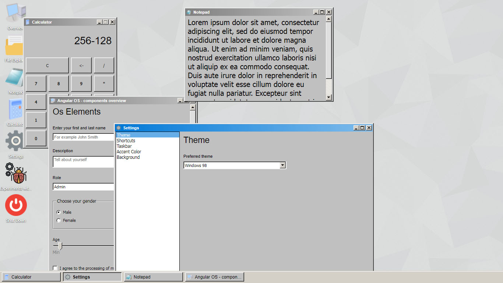Image resolution: width=503 pixels, height=283 pixels.
Task: Click the Shut Down power icon
Action: [15, 206]
